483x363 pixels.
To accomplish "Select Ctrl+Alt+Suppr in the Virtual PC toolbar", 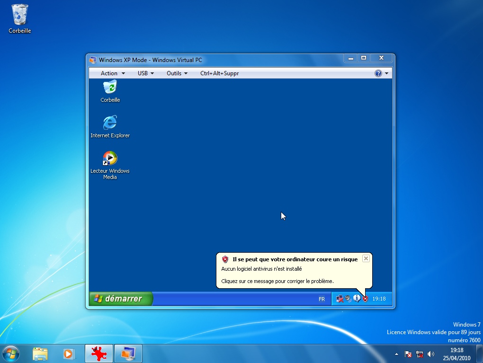I will click(x=219, y=73).
